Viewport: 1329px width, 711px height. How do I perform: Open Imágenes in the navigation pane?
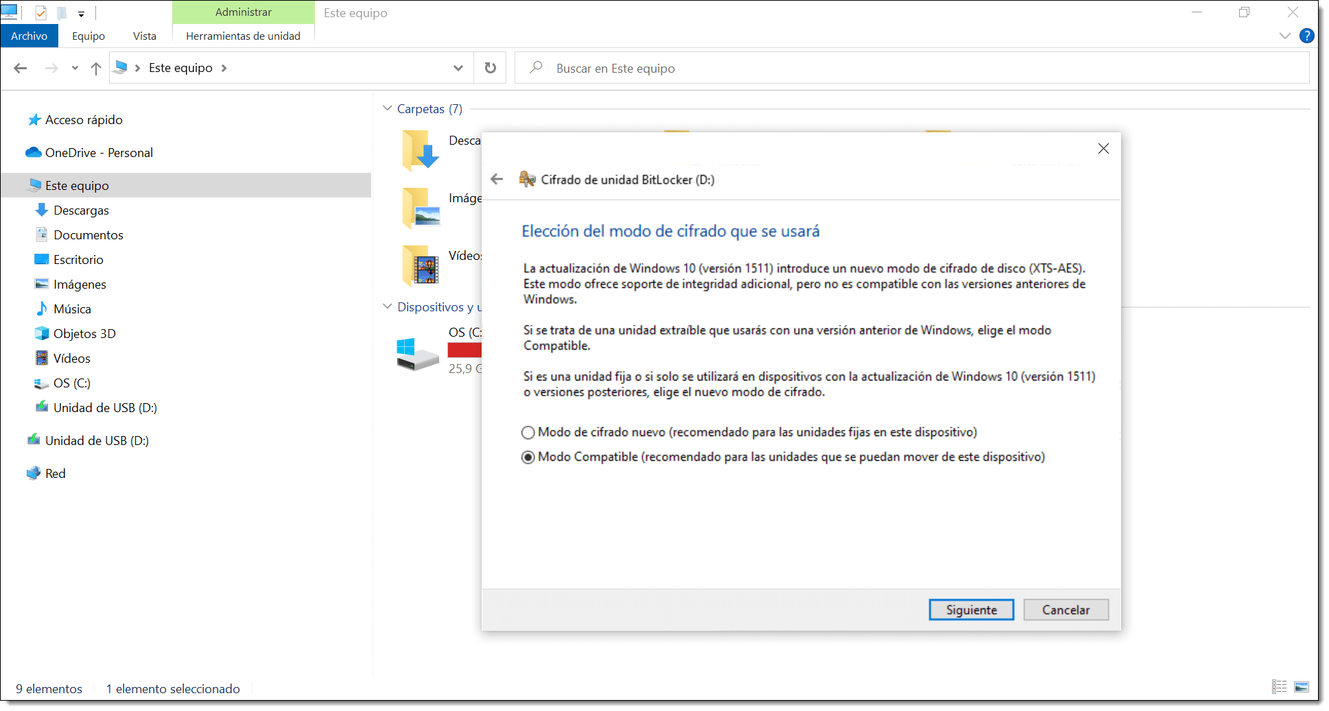80,285
